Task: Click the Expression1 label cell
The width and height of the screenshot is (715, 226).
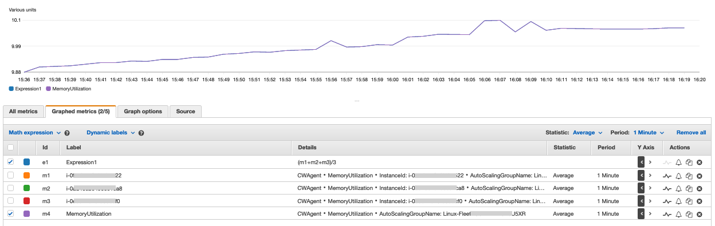Action: (x=81, y=162)
